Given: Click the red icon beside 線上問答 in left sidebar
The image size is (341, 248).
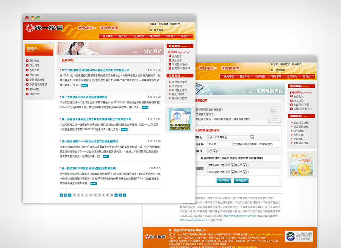Looking at the screenshot, I should 27,66.
